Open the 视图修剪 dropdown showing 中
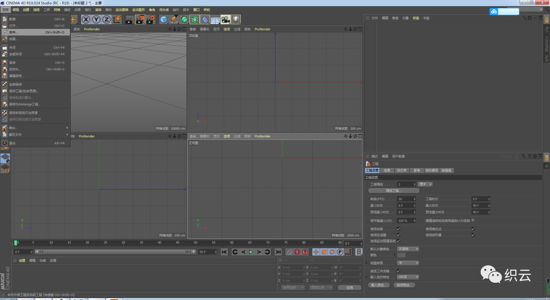Screen dimensions: 550x300 click(x=408, y=263)
